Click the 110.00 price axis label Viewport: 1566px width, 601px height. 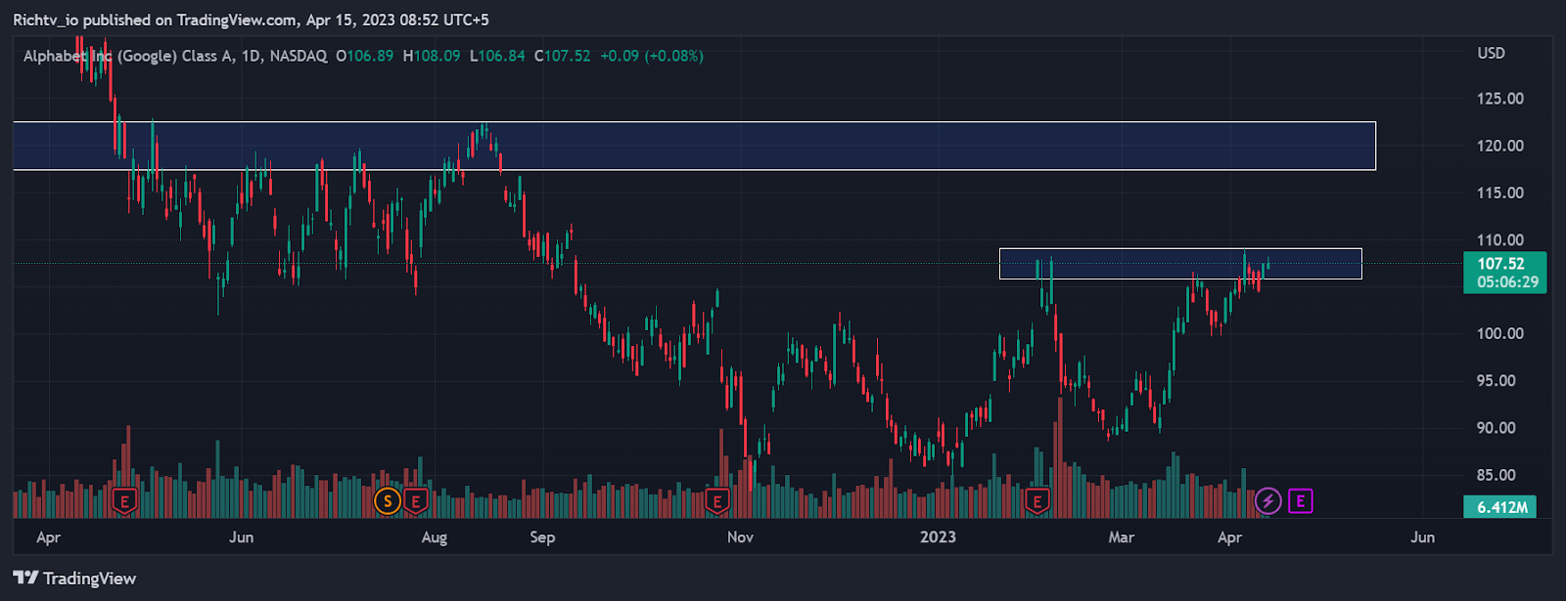1500,239
